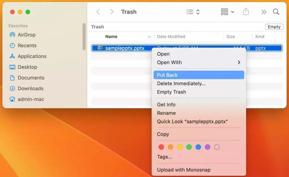Viewport: 289px width, 177px height.
Task: Choose Put Back in context menu
Action: tap(199, 75)
